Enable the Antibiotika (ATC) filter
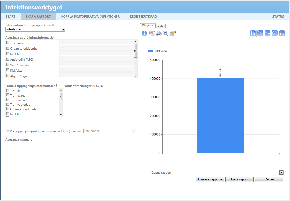 click(x=8, y=59)
